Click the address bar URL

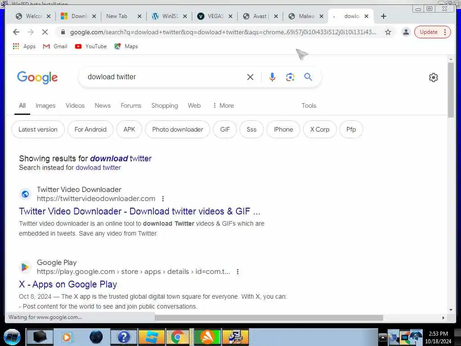(x=223, y=32)
